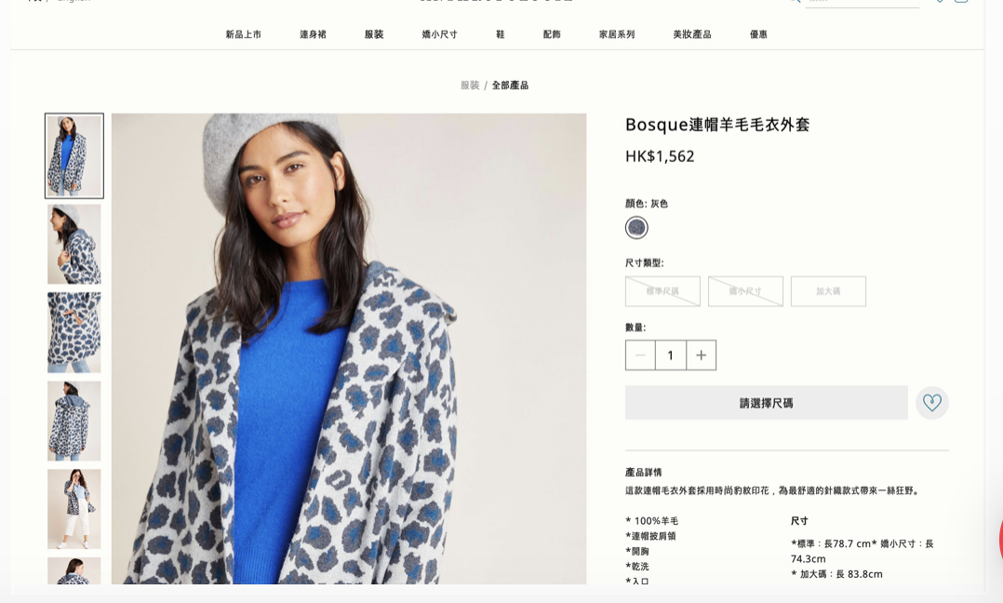Open the 服裝 navigation menu
Viewport: 1003px width, 603px height.
tap(374, 34)
